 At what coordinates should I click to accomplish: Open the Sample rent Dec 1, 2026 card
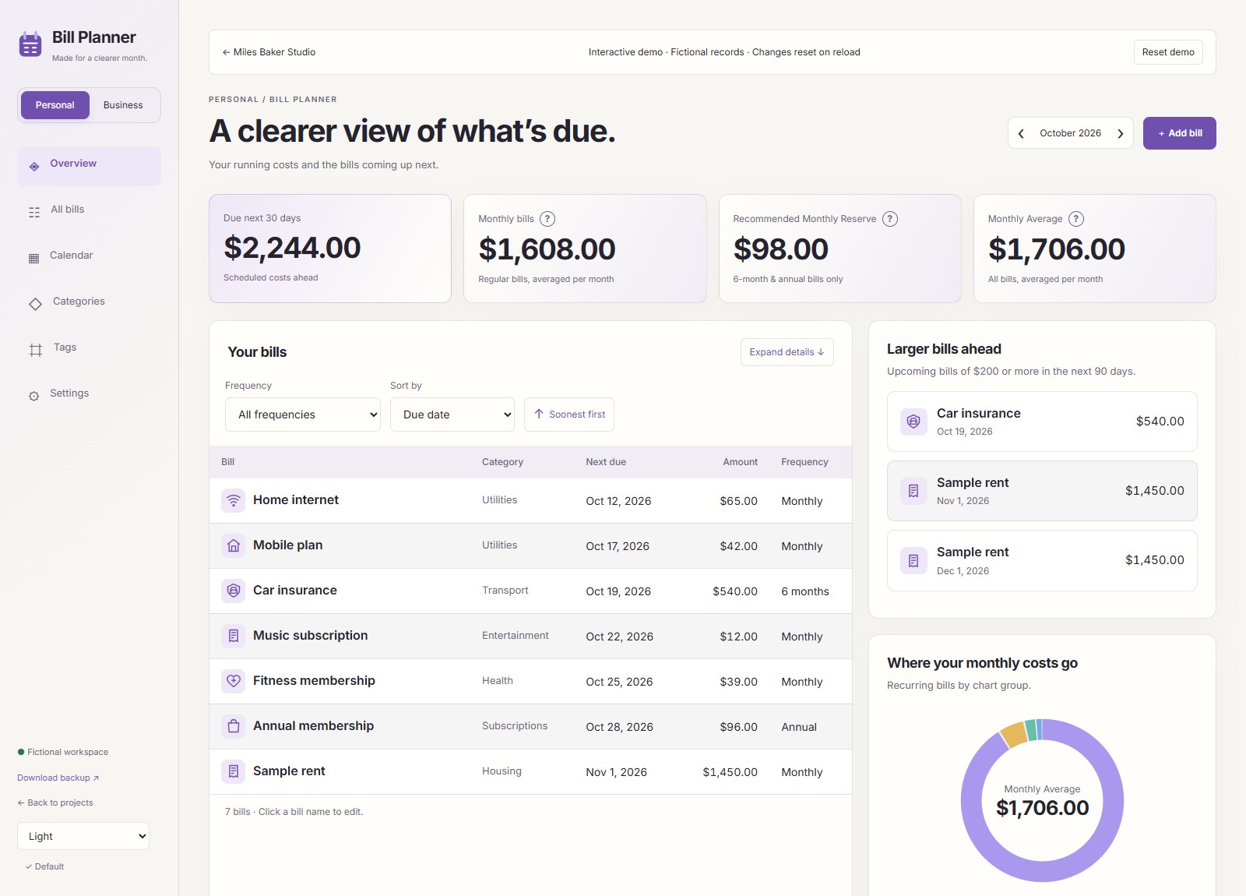pos(1042,561)
